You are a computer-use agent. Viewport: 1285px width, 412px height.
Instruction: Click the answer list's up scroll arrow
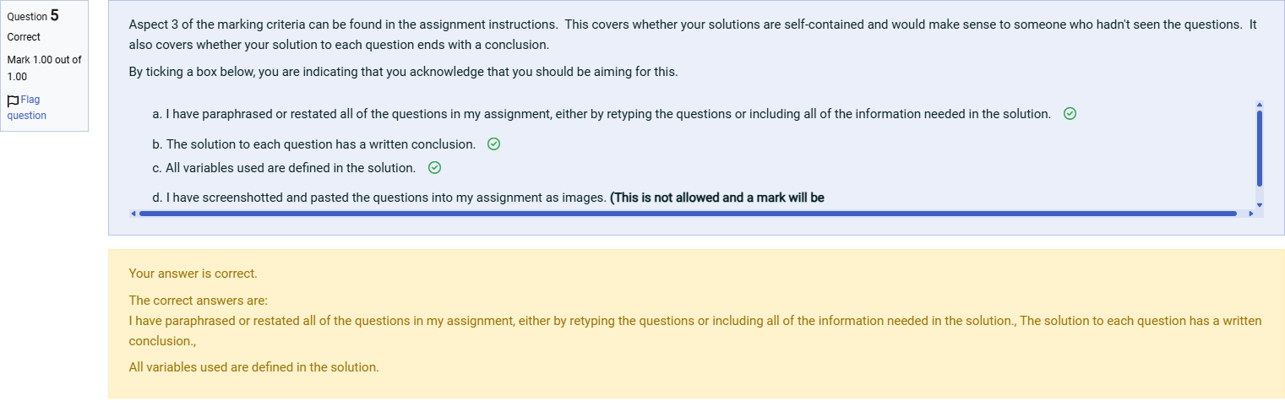click(x=1259, y=104)
